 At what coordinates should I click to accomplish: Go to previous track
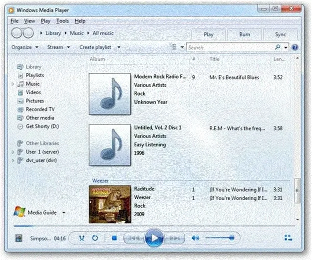(x=134, y=238)
